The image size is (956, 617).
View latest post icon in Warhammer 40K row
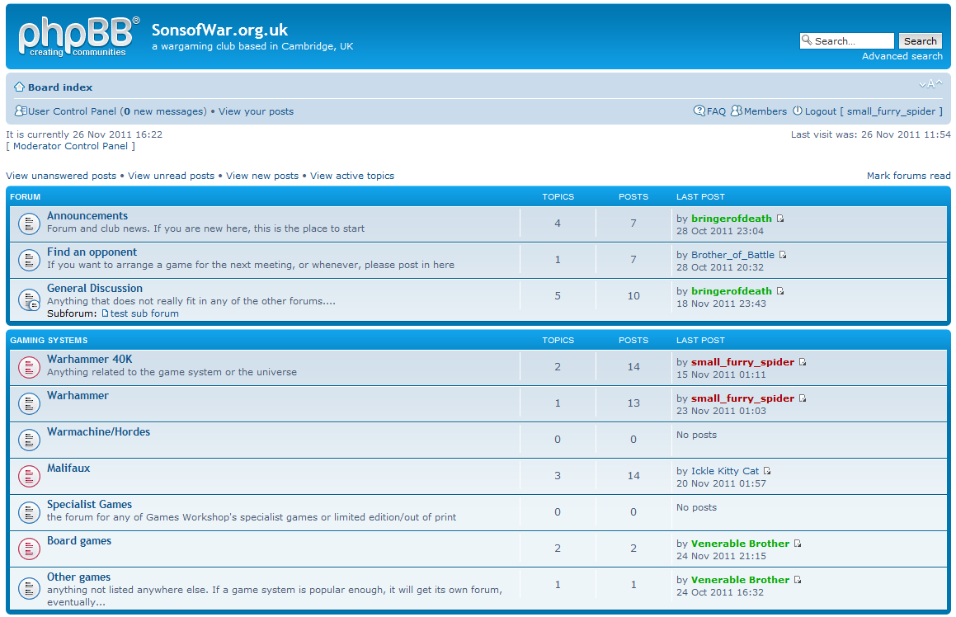(x=803, y=361)
